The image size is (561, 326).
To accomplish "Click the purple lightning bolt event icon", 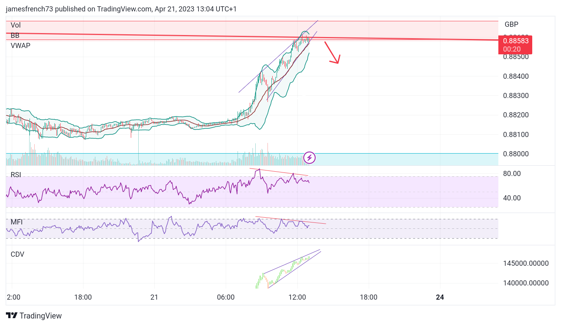I will tap(310, 158).
